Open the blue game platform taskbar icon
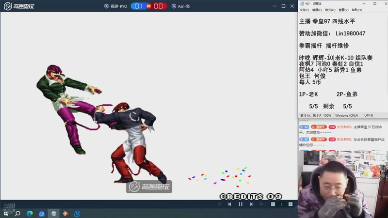 coord(42,214)
